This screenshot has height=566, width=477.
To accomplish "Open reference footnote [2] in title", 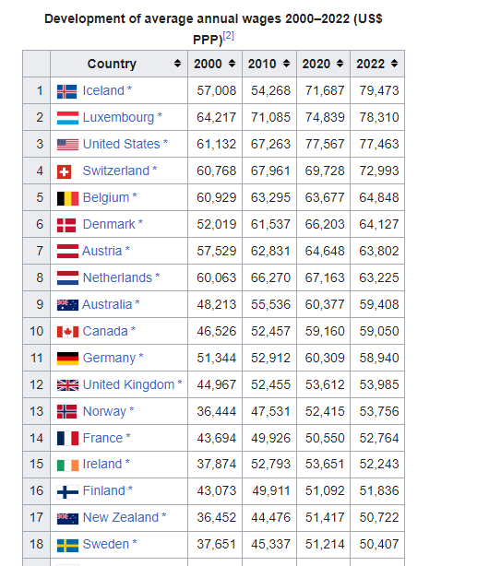I will pyautogui.click(x=229, y=36).
